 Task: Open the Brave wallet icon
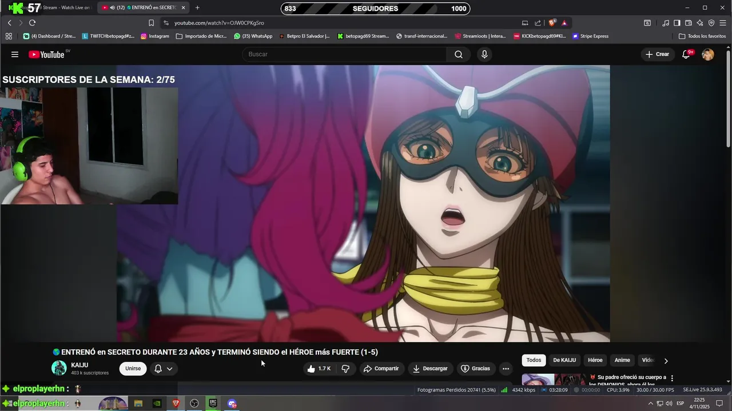[x=689, y=23]
